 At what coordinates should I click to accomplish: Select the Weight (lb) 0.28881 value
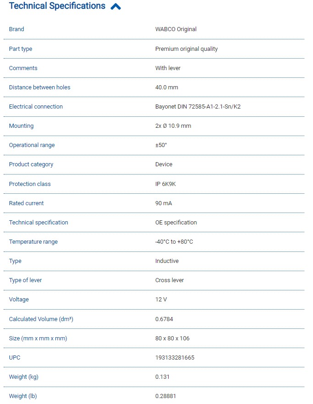[165, 396]
